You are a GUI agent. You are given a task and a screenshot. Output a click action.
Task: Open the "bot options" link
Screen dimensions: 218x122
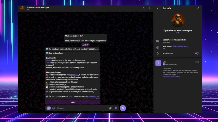coord(73,75)
